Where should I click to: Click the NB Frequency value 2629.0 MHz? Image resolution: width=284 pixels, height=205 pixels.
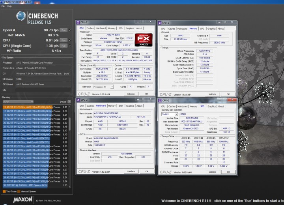219,43
